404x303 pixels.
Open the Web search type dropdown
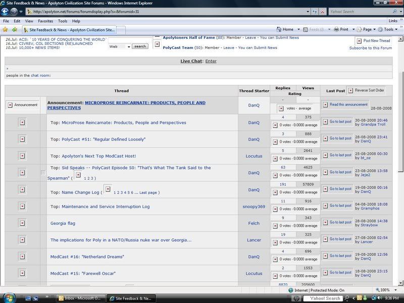tap(129, 46)
